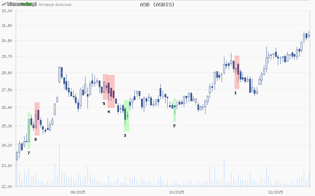Select the 22.00 price axis label
This screenshot has height=196, width=315.
(x=7, y=187)
